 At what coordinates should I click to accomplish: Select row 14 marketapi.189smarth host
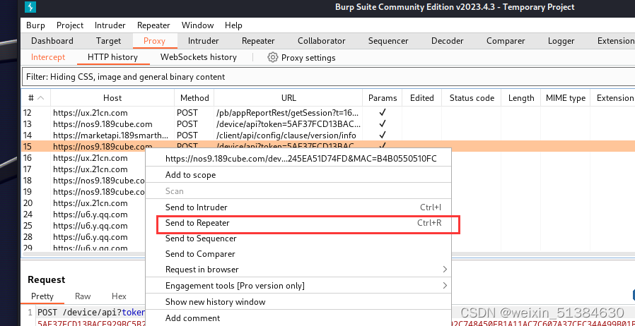pyautogui.click(x=110, y=135)
